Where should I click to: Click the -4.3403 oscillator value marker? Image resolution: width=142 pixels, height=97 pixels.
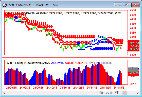click(x=134, y=73)
